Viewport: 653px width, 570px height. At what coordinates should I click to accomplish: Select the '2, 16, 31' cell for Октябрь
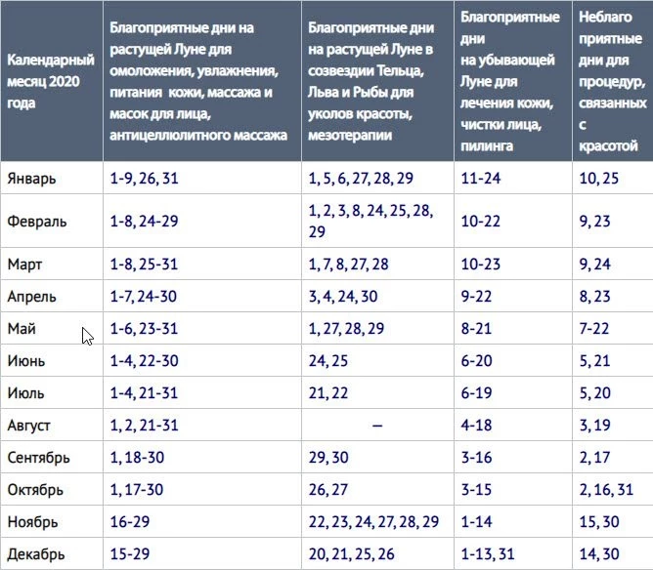pos(605,488)
